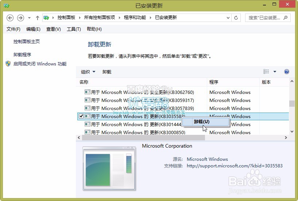Select the KB3000850 update row

(183, 132)
